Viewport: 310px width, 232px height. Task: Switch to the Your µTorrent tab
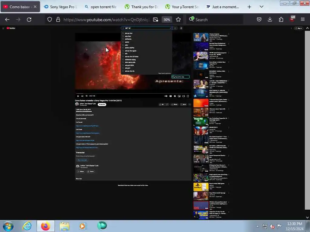(x=182, y=7)
